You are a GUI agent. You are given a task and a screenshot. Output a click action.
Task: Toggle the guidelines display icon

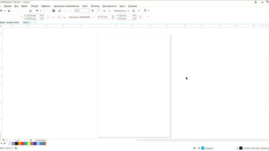[x=109, y=11]
